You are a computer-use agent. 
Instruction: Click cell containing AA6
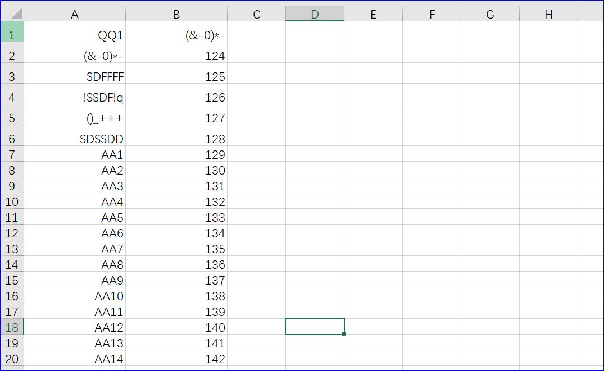point(75,232)
